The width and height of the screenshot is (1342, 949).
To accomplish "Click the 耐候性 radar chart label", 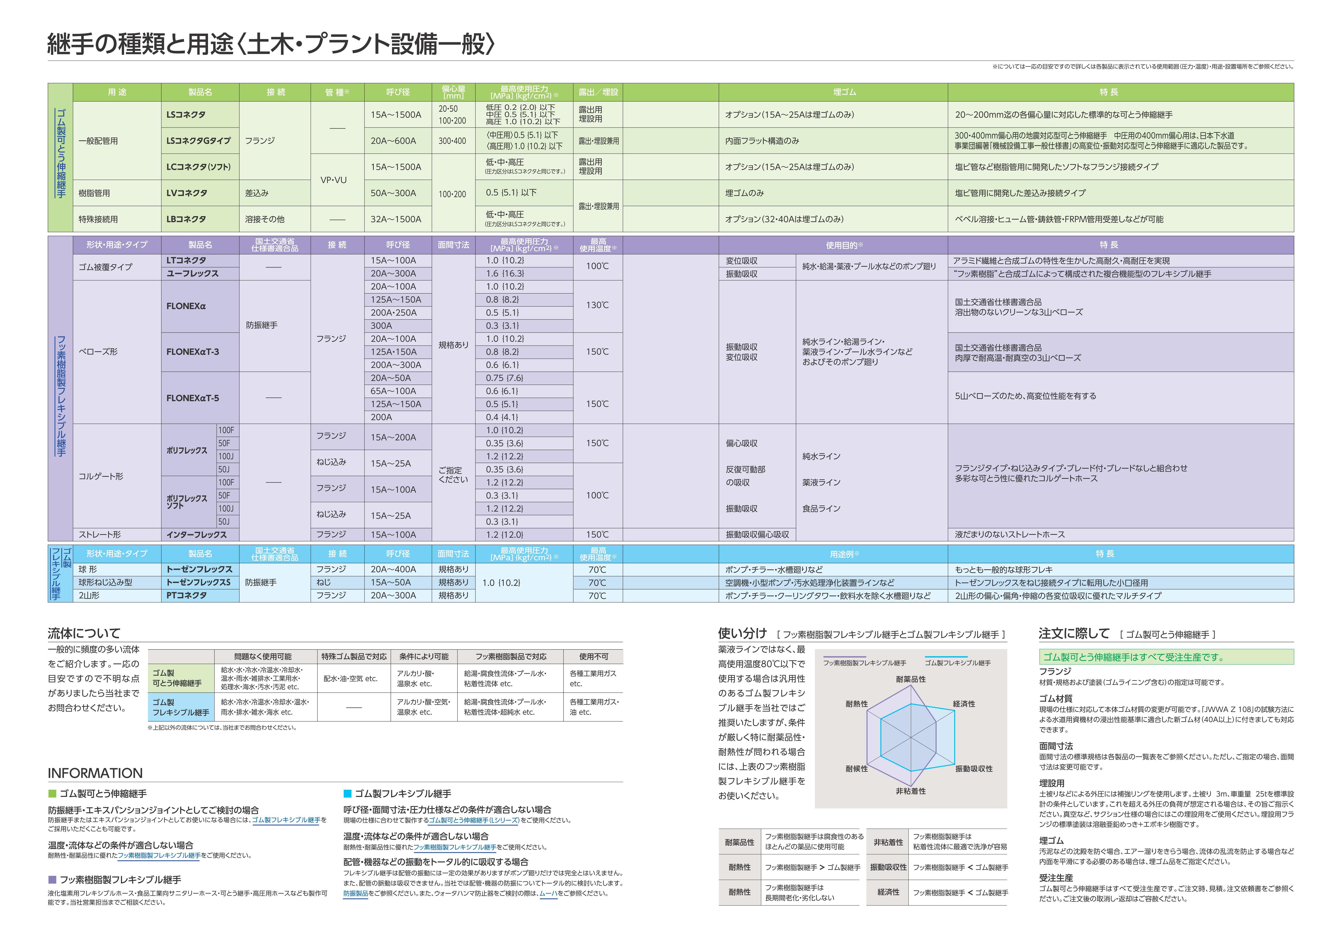I will 857,769.
